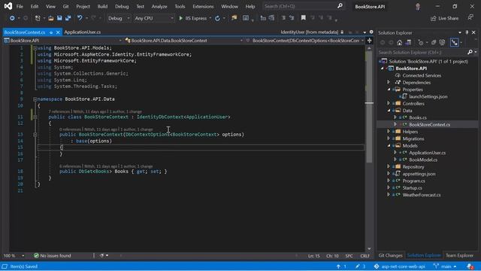Start debugging with the IIS Express play button

pos(180,18)
